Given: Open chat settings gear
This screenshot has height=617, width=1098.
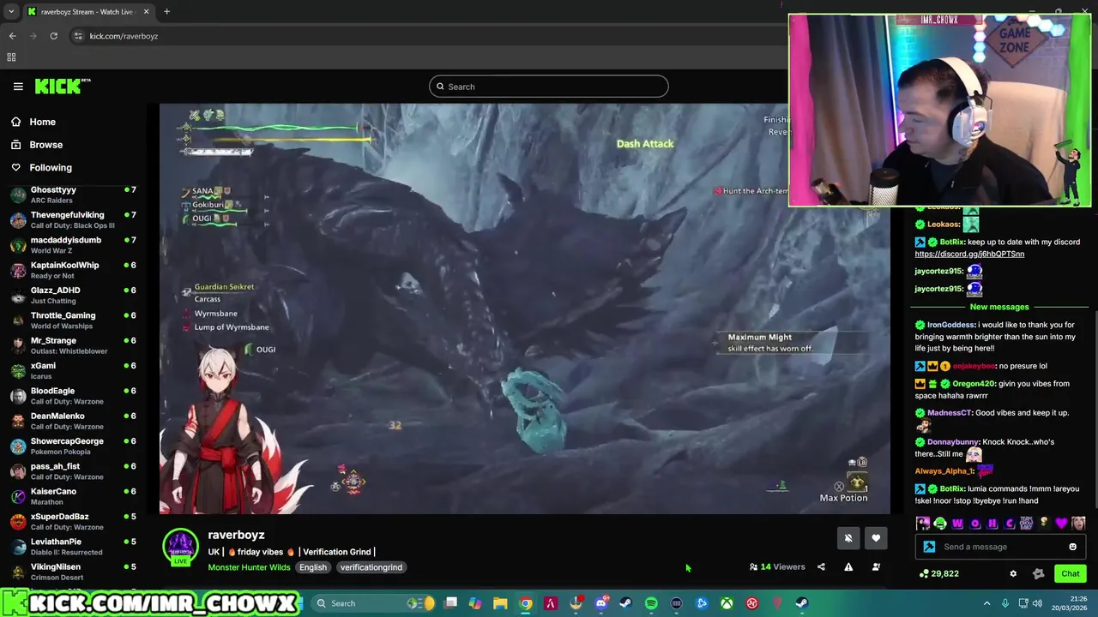Looking at the screenshot, I should point(1013,573).
